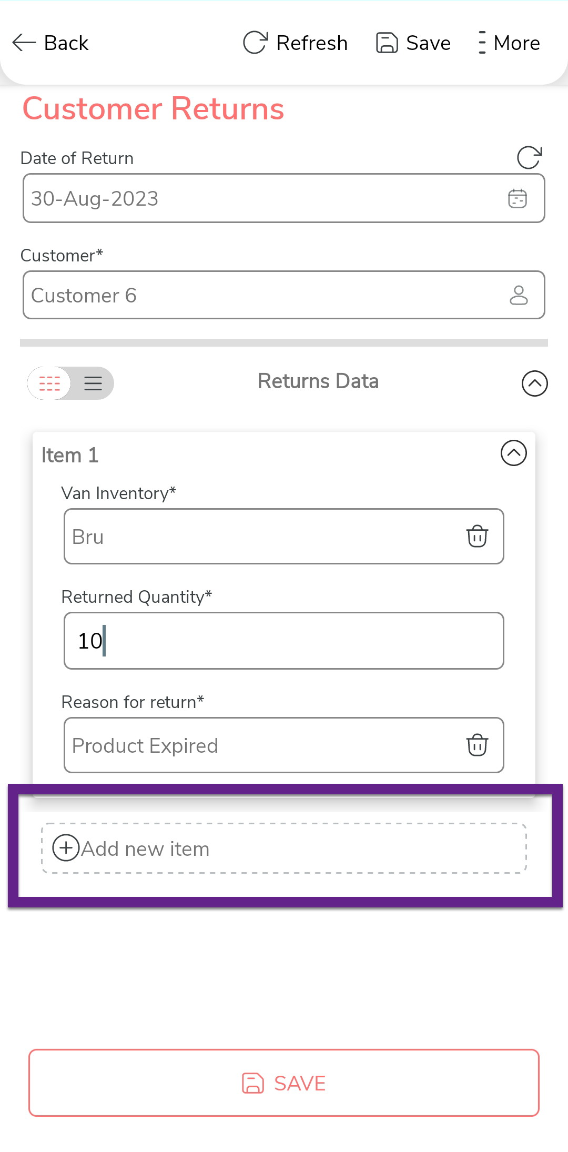Click the floppy disk Save icon in top bar

(x=387, y=43)
